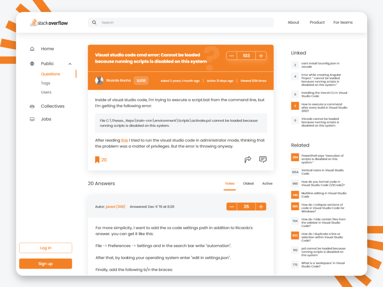Click the 933 score badge
The height and width of the screenshot is (287, 383).
[295, 235]
